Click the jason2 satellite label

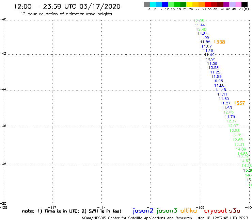[x=143, y=211]
